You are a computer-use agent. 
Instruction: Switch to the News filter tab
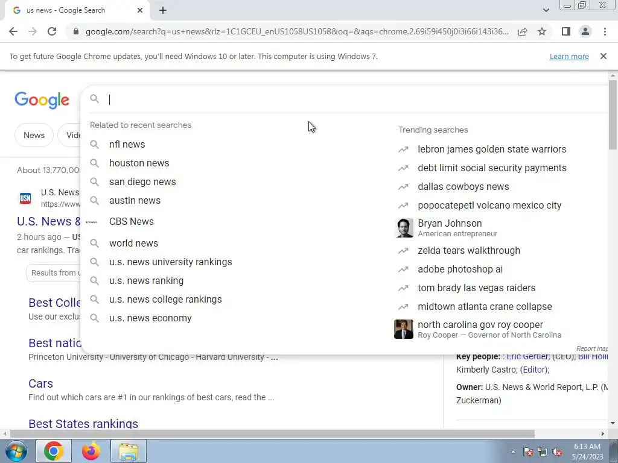point(34,135)
